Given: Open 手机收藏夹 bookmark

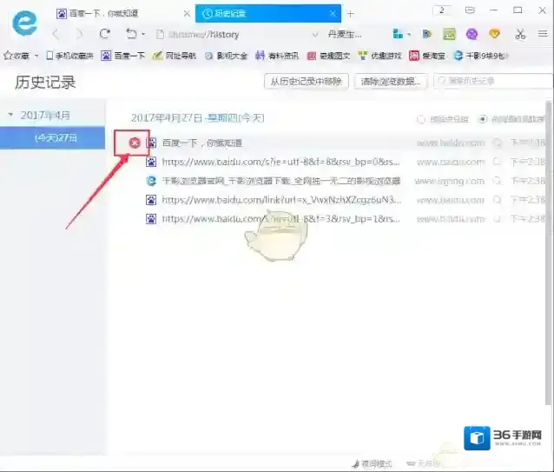Looking at the screenshot, I should pyautogui.click(x=70, y=56).
